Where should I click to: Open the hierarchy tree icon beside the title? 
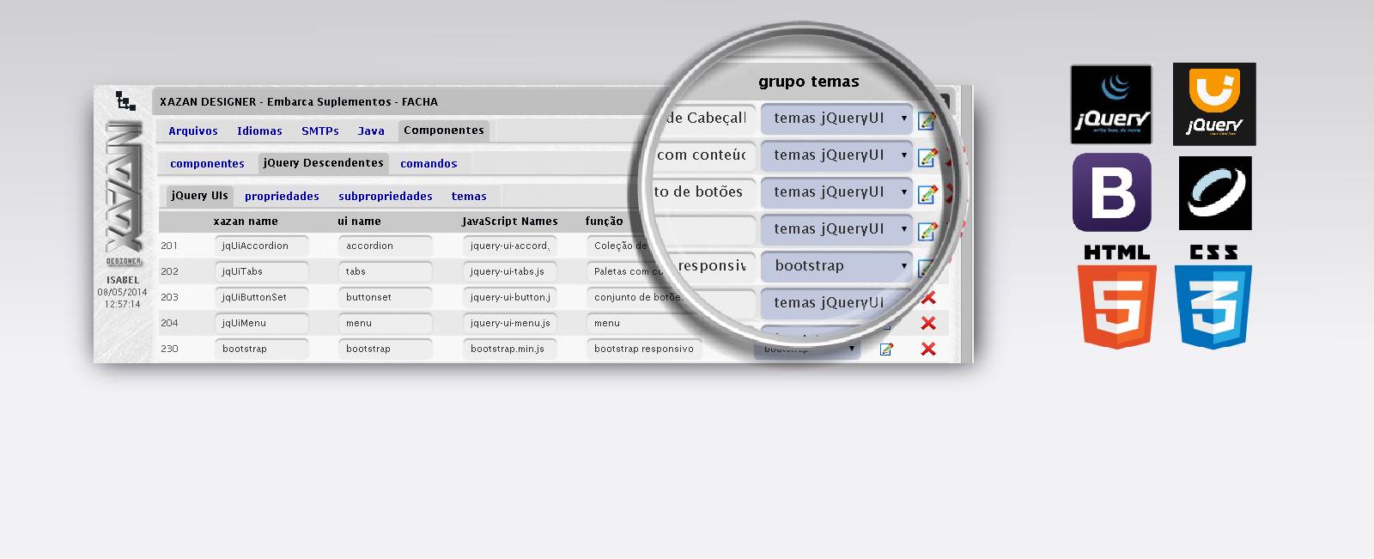[x=126, y=101]
